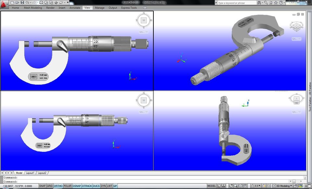The height and width of the screenshot is (189, 312).
Task: Enable SNAP mode
Action: pyautogui.click(x=43, y=186)
